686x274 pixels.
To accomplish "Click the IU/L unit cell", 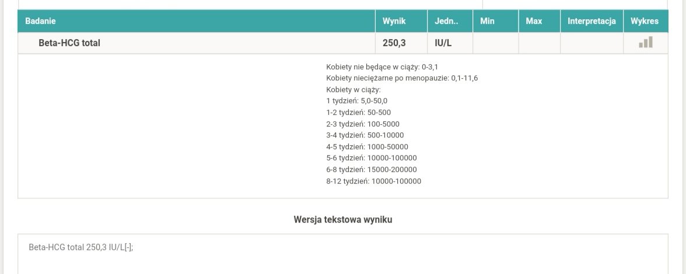I will (x=443, y=43).
